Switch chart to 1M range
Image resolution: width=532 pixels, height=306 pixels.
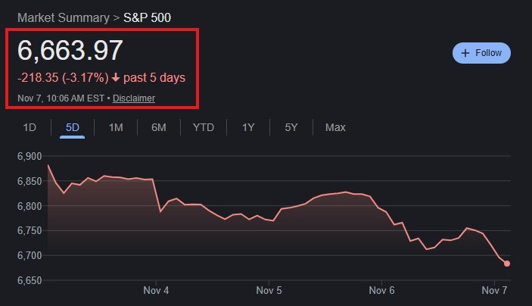(116, 127)
